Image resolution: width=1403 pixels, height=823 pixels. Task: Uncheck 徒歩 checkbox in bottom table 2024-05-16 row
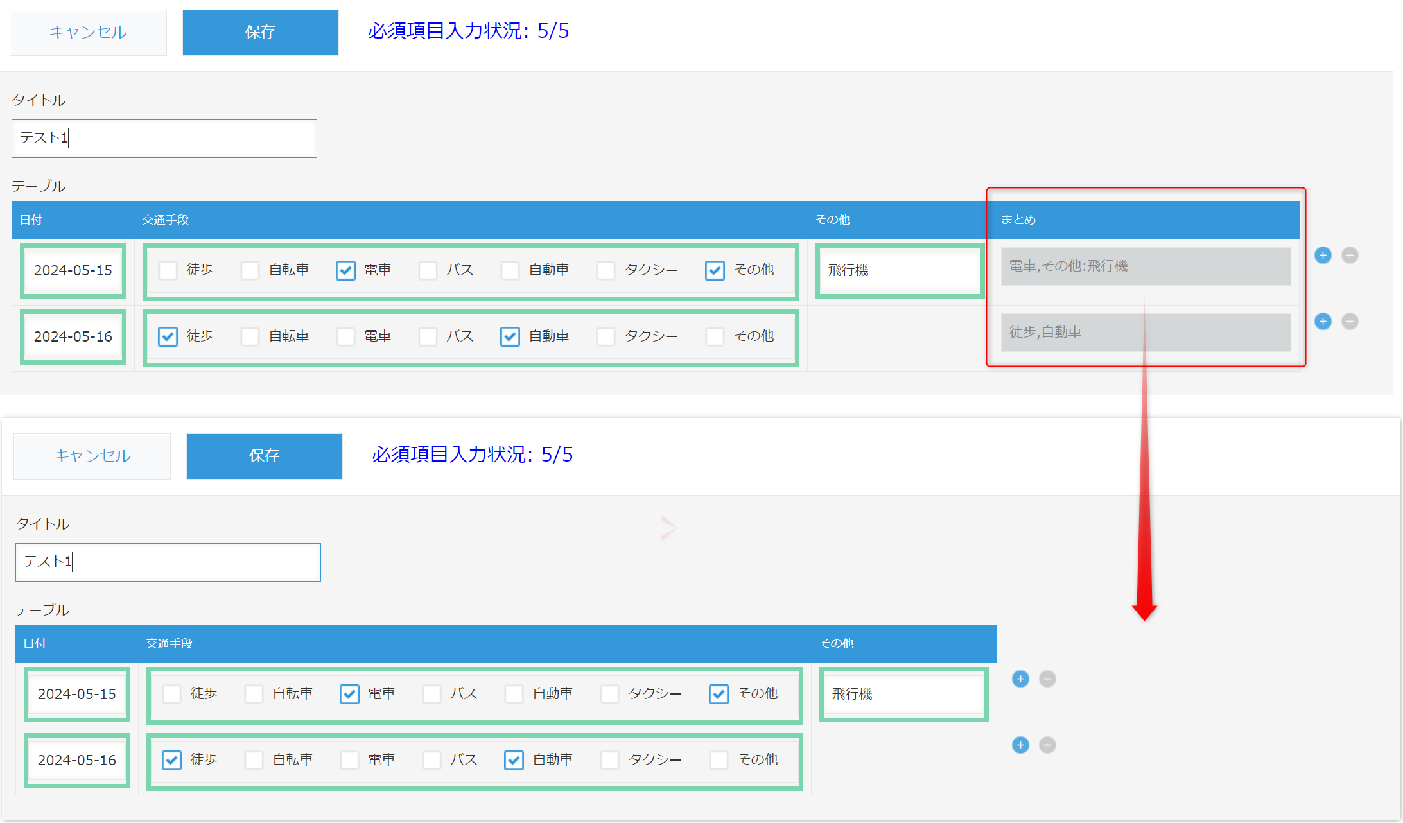(x=171, y=760)
